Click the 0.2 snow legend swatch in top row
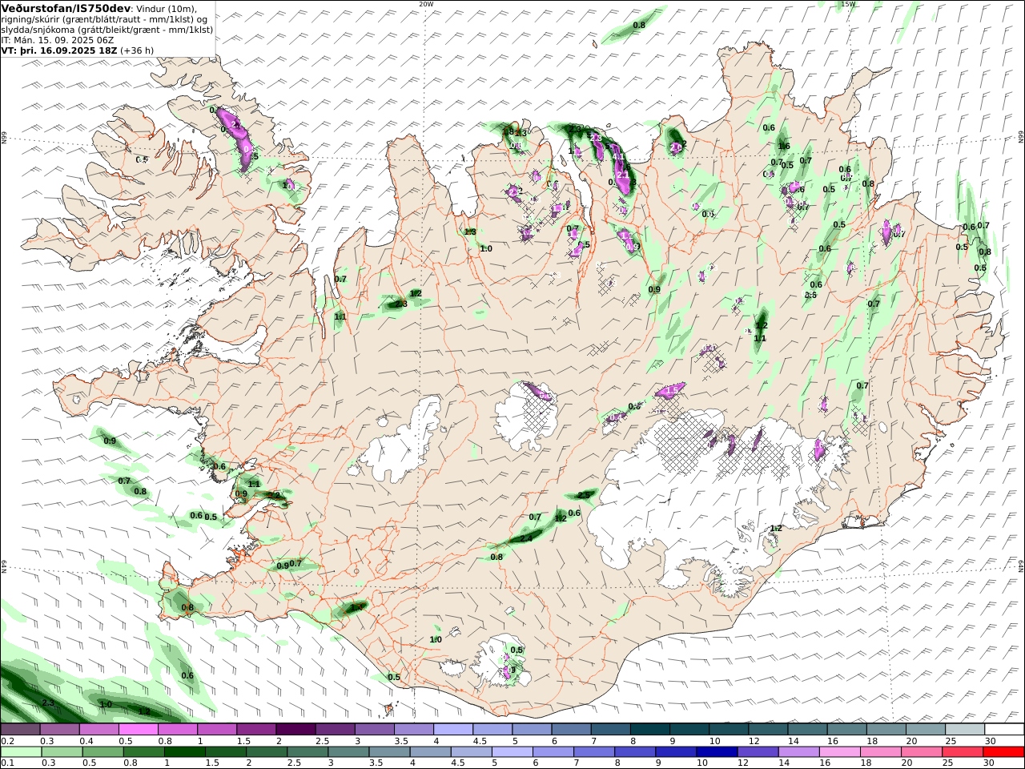Screen dimensions: 1025x769 [21, 730]
